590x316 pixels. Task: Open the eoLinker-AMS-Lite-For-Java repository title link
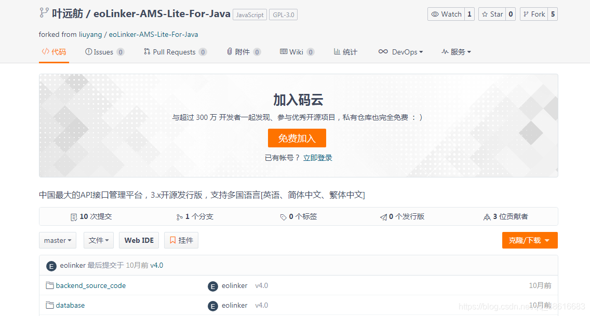[162, 14]
